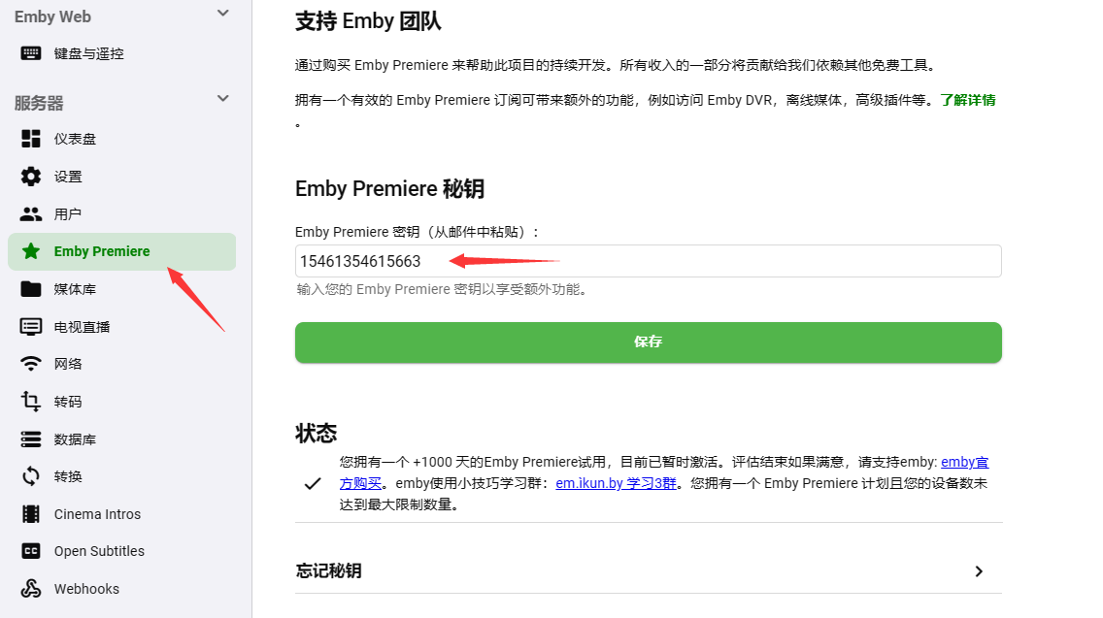Click the Emby Premiere key input field
This screenshot has width=1103, height=618.
(x=648, y=261)
